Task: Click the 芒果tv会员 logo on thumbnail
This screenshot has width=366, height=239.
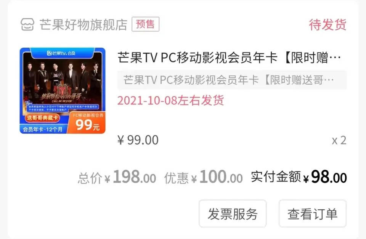Action: [61, 53]
